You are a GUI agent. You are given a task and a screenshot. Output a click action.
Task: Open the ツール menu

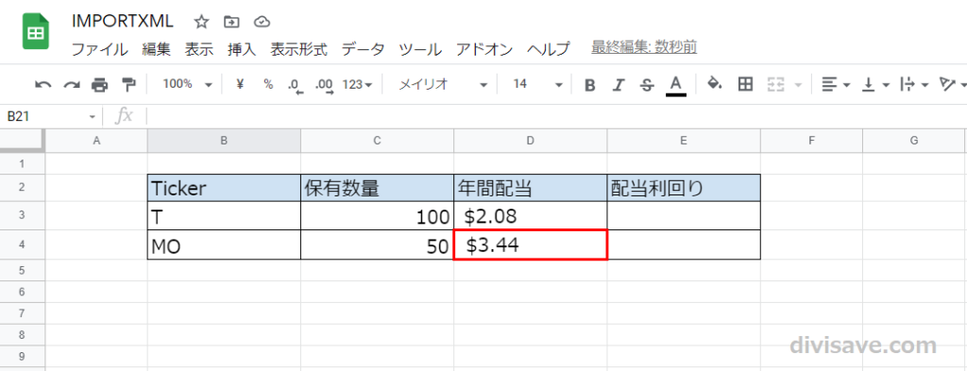pyautogui.click(x=420, y=49)
